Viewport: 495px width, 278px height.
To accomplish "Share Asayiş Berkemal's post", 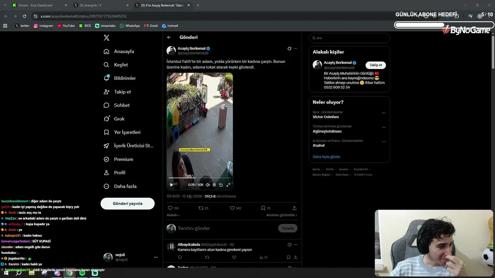I will 294,208.
